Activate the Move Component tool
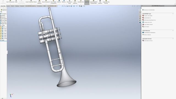 point(46,1)
